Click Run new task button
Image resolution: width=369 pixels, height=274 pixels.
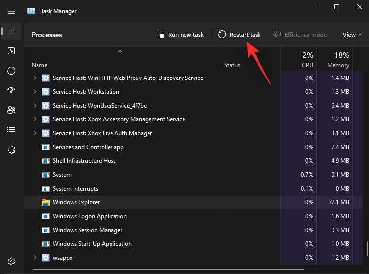[x=180, y=35]
